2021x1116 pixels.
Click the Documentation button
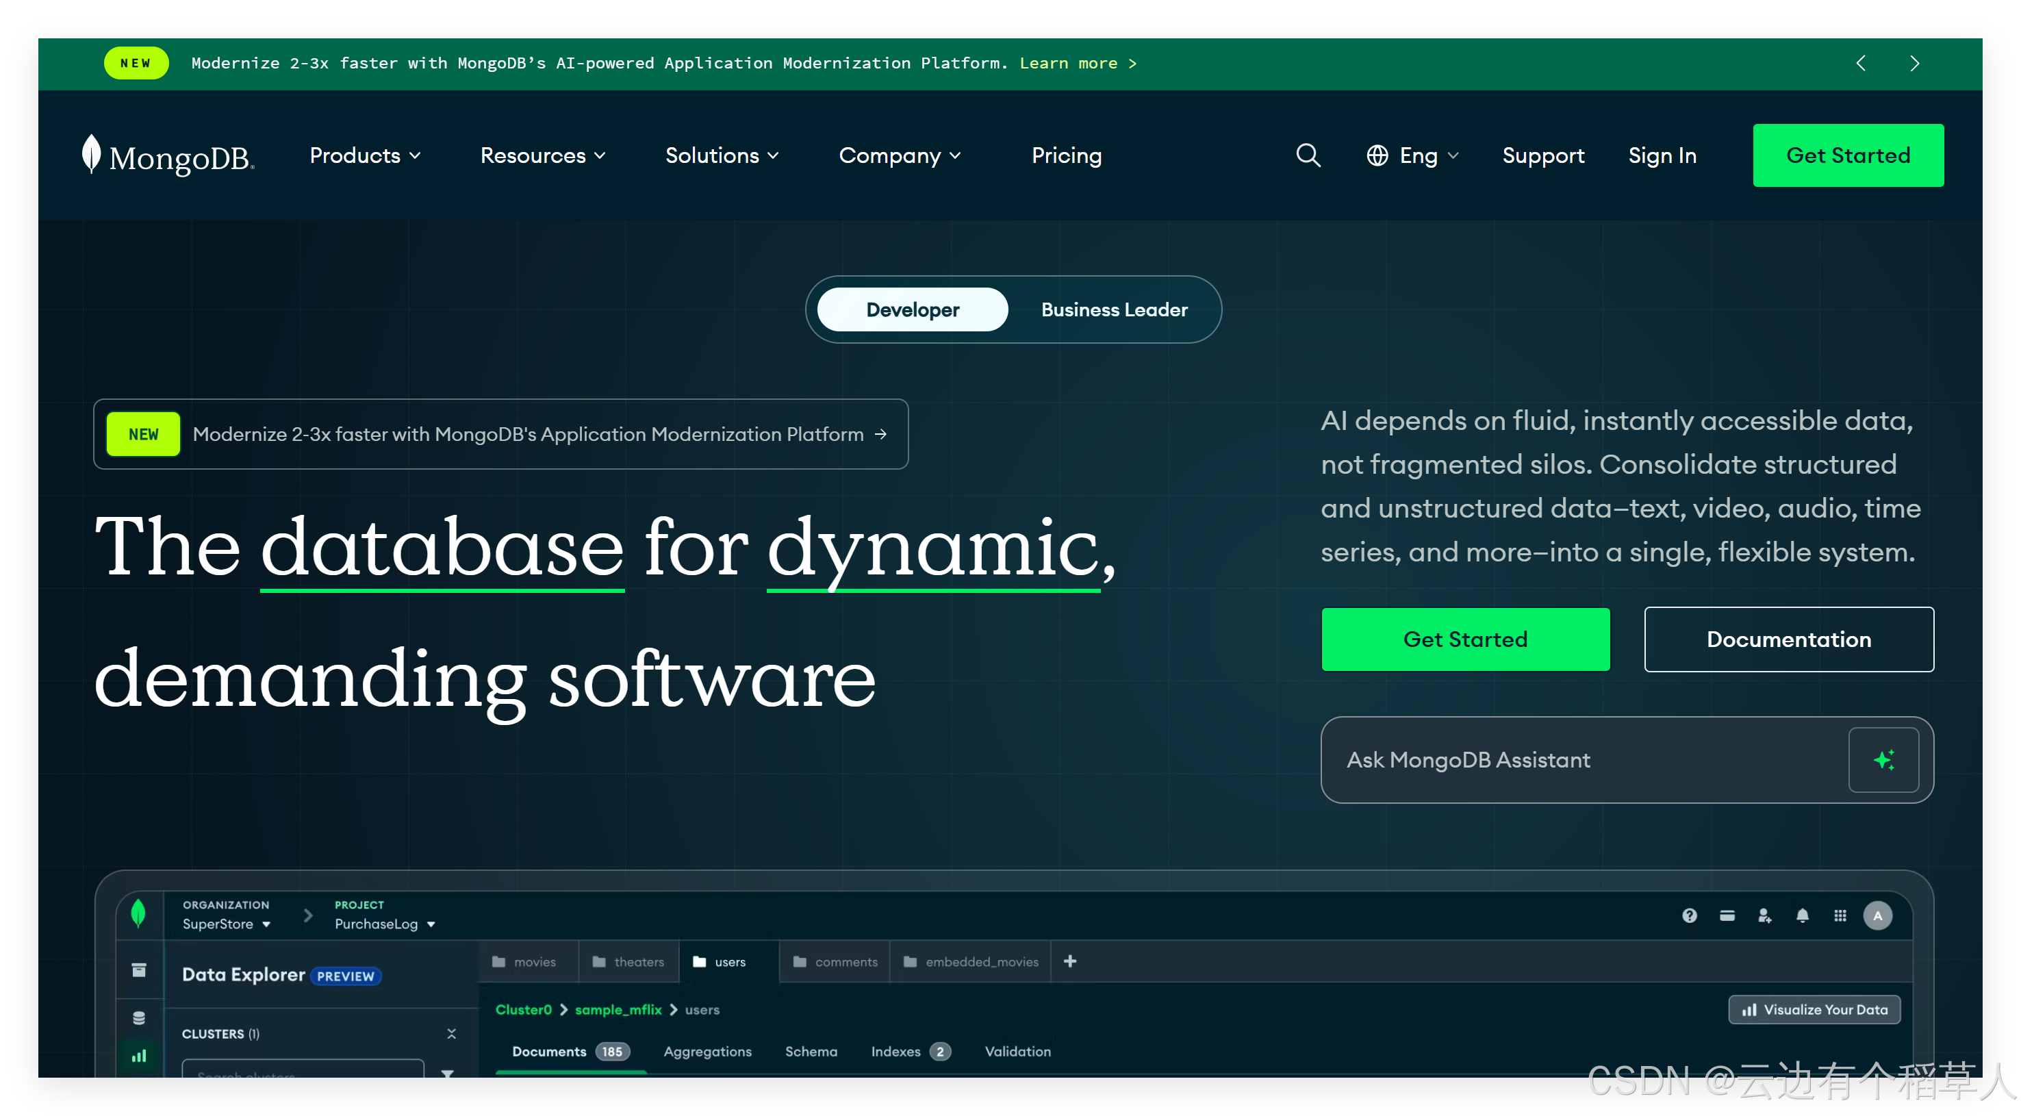pyautogui.click(x=1788, y=639)
